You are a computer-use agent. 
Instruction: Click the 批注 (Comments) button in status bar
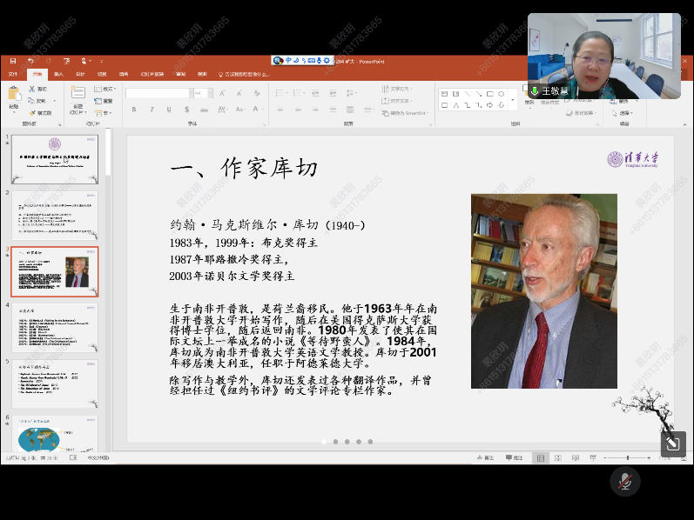[515, 457]
